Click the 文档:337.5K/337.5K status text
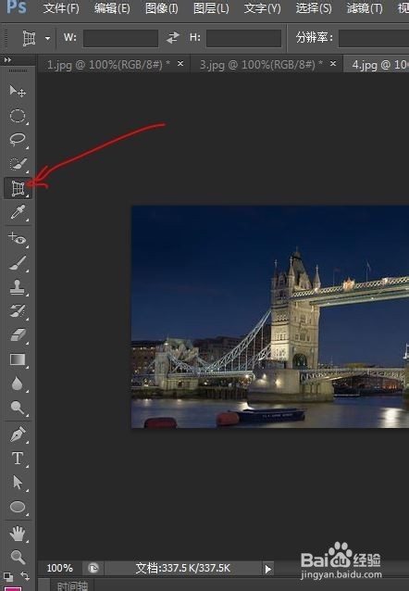The image size is (409, 591). (182, 568)
